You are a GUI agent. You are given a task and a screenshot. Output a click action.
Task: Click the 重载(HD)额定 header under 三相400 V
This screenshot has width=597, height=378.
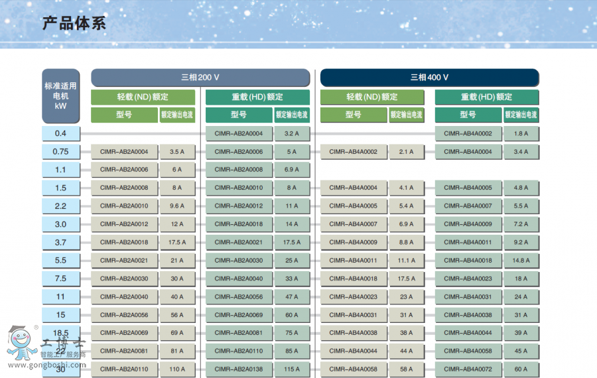(486, 97)
